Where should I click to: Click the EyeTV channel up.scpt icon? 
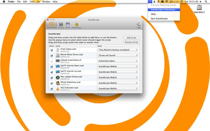click(x=58, y=72)
